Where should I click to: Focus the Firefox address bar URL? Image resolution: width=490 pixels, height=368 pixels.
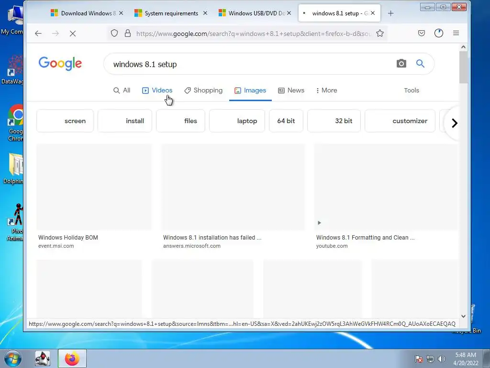pos(253,34)
